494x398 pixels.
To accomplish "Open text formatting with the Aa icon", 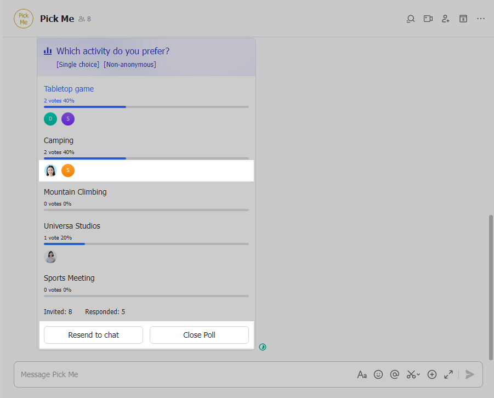I will (362, 374).
